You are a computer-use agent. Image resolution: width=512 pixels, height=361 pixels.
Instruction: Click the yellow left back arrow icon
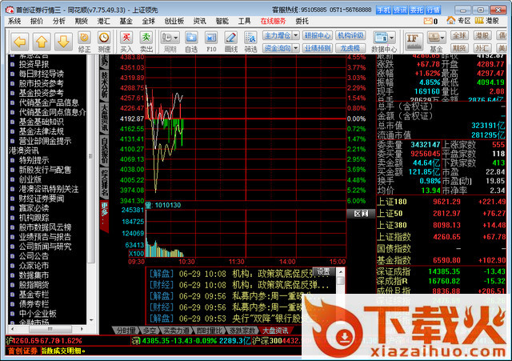point(19,42)
